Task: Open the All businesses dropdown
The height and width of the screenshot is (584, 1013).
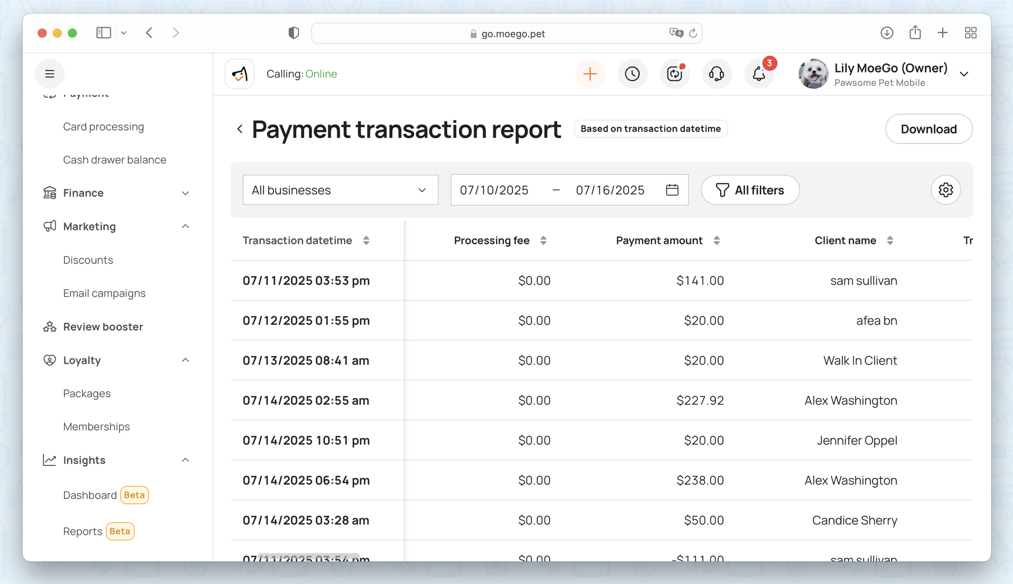Action: click(340, 190)
